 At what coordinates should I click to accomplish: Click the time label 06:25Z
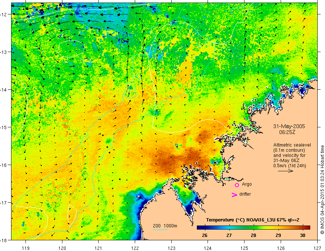click(287, 132)
